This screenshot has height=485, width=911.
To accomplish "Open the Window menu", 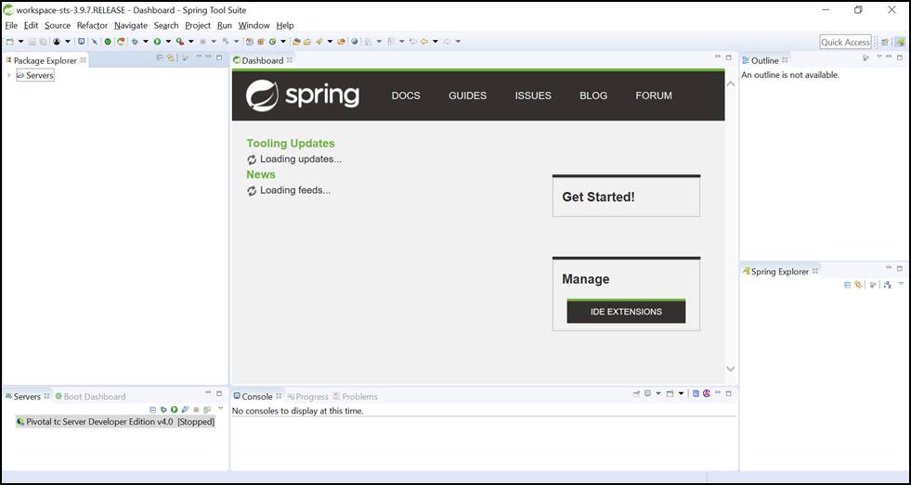I will [254, 26].
